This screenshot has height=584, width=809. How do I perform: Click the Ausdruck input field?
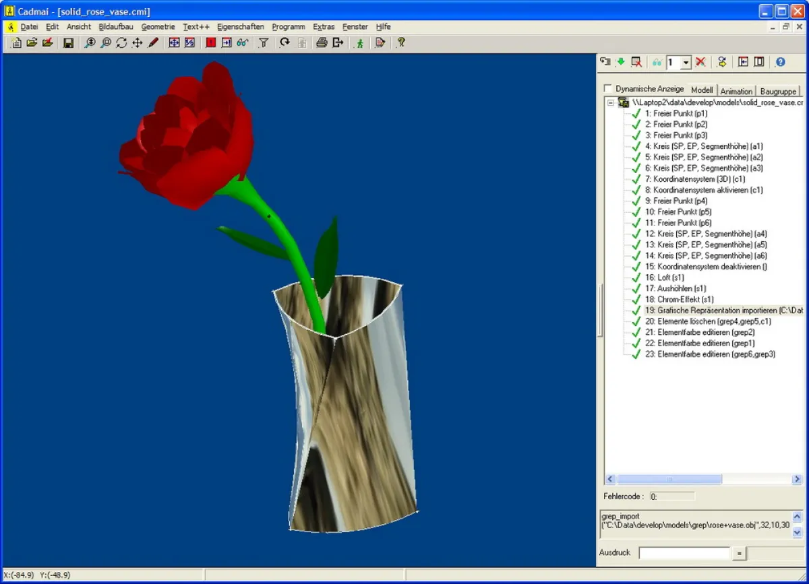(x=684, y=554)
